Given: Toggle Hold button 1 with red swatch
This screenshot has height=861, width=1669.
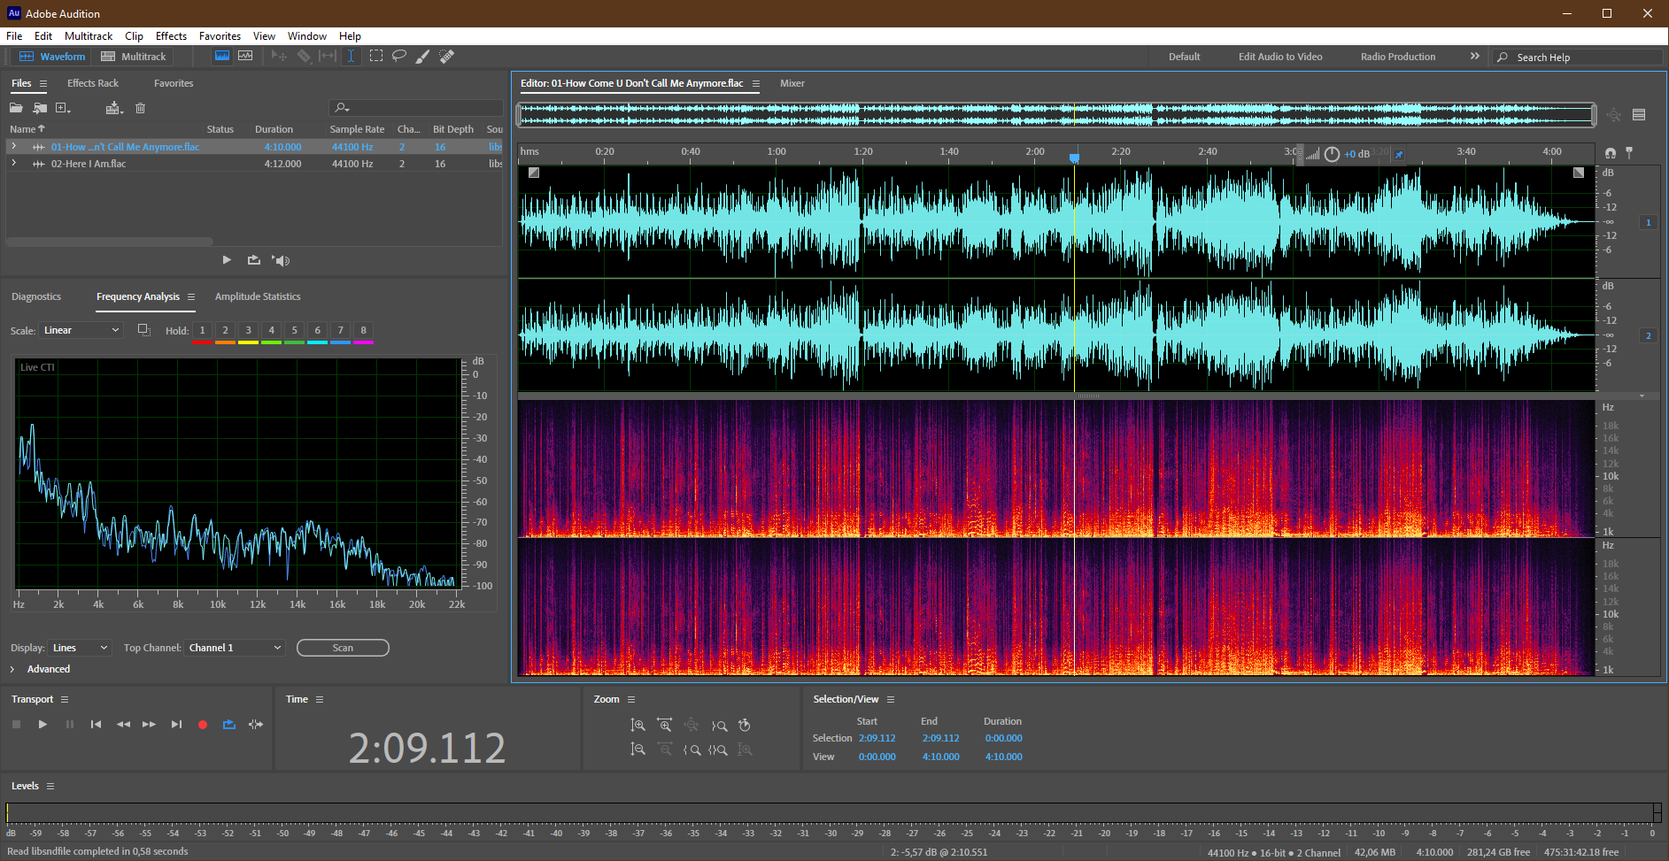Looking at the screenshot, I should (x=202, y=332).
